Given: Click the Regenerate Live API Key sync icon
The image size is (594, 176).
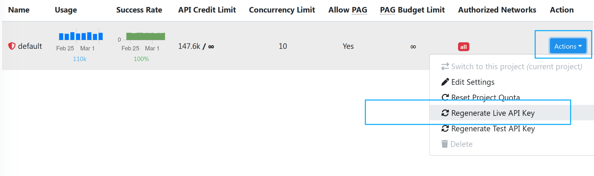Looking at the screenshot, I should (445, 113).
